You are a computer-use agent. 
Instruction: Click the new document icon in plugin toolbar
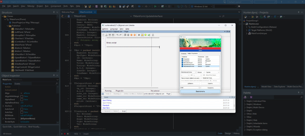pyautogui.click(x=103, y=35)
